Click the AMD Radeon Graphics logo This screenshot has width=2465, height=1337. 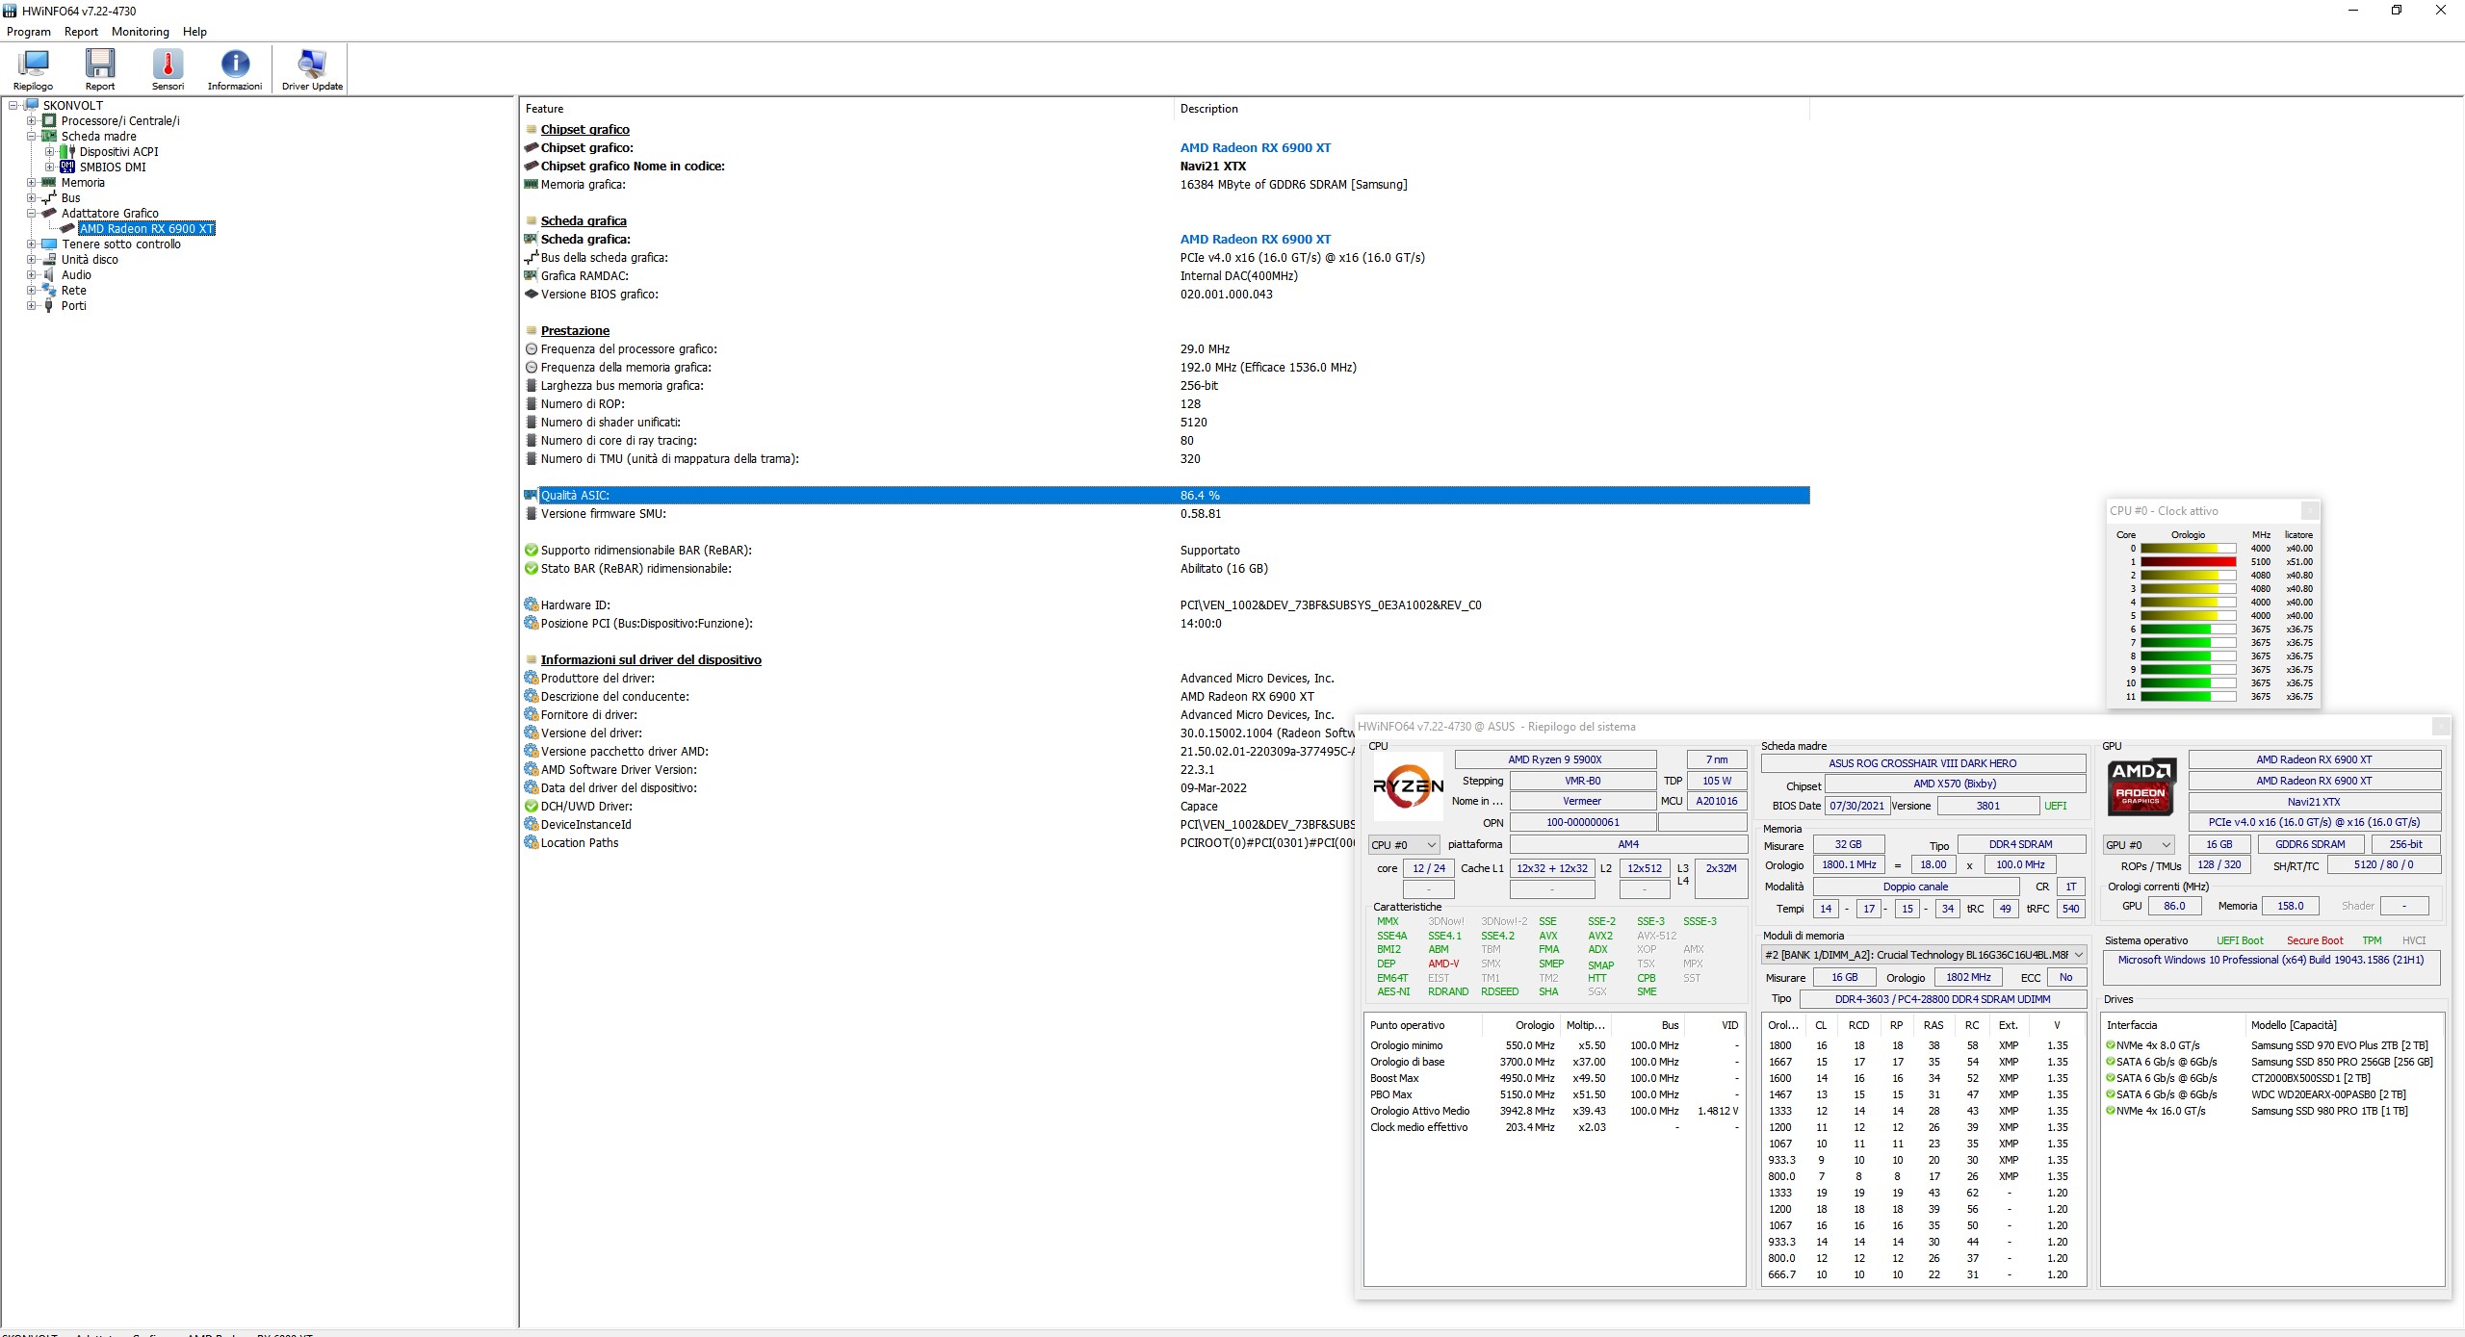(x=2141, y=786)
